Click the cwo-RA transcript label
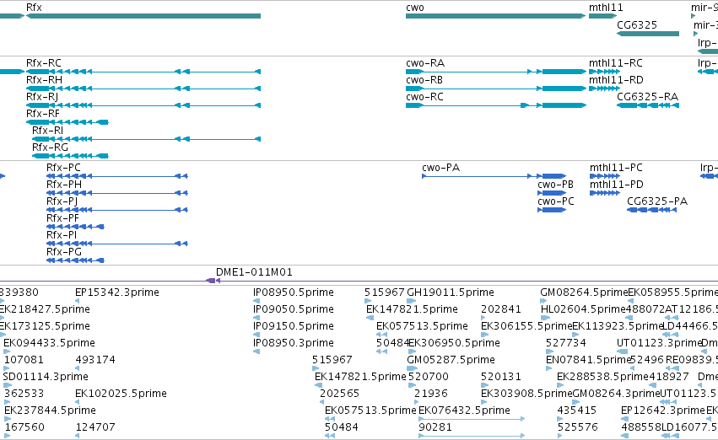 [x=425, y=62]
